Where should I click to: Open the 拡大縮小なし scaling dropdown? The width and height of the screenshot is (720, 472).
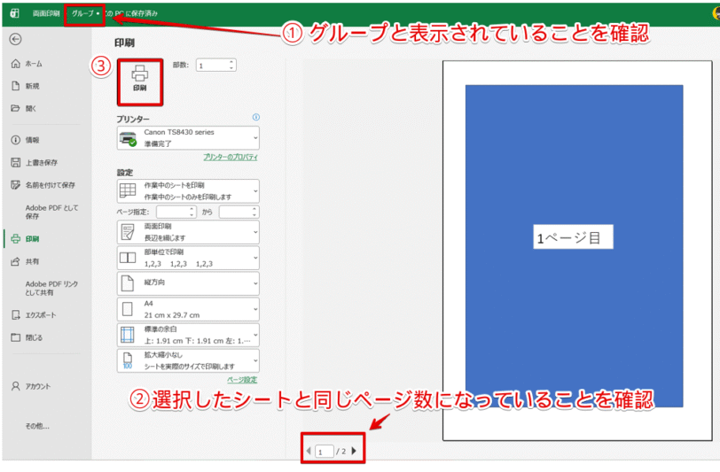pos(188,360)
